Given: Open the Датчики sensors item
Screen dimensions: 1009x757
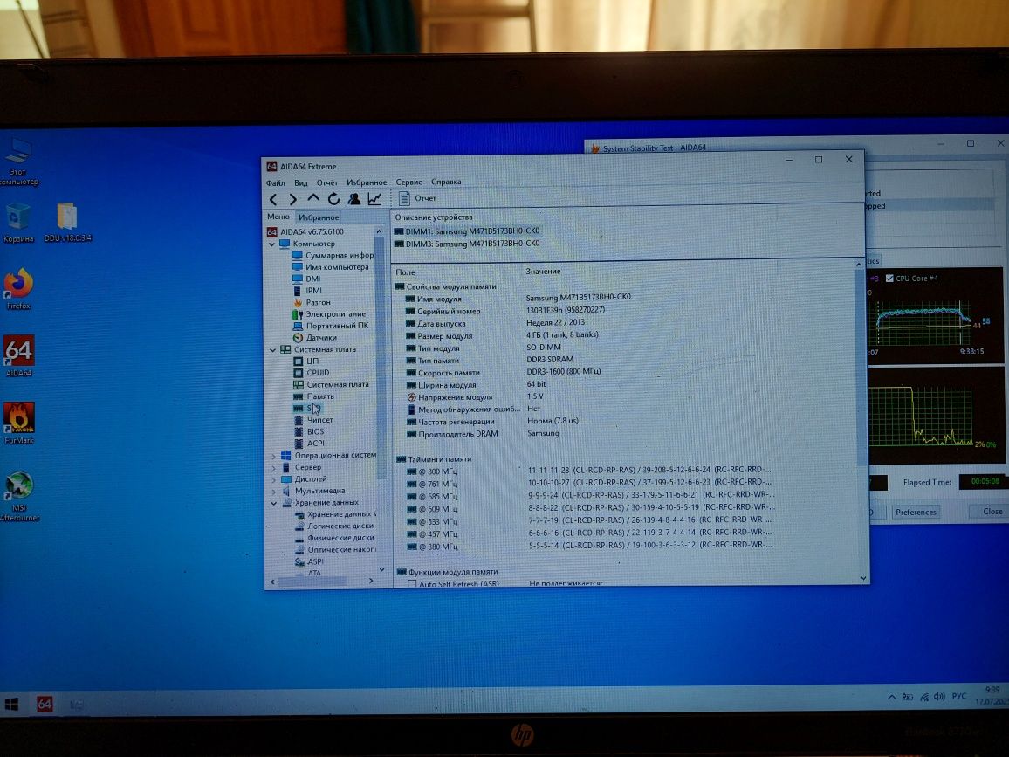Looking at the screenshot, I should tap(315, 337).
